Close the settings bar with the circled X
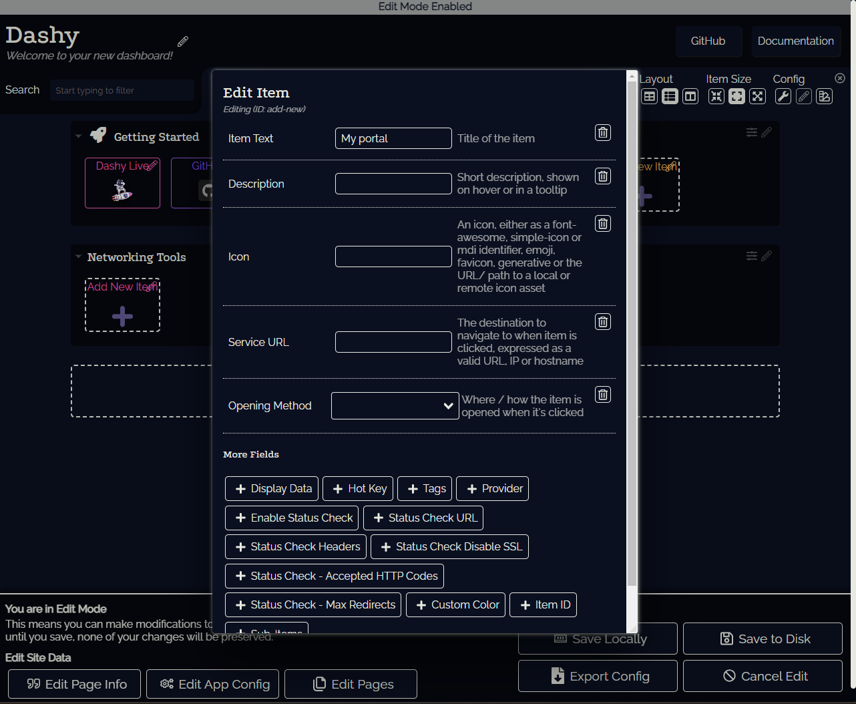This screenshot has height=704, width=856. pos(840,78)
